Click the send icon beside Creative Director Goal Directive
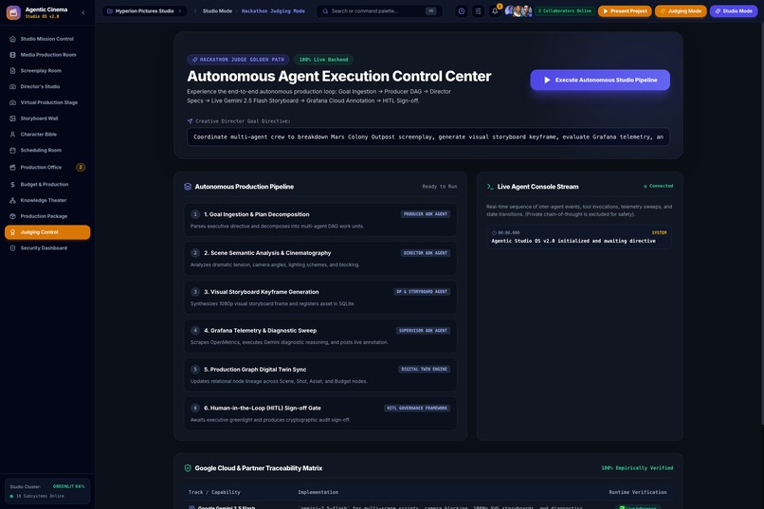764x509 pixels. pos(190,120)
